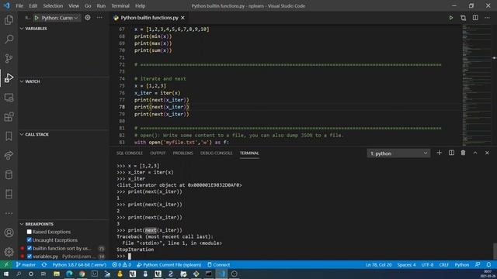Open the terminal selector dropdown '1: python'

click(x=398, y=153)
